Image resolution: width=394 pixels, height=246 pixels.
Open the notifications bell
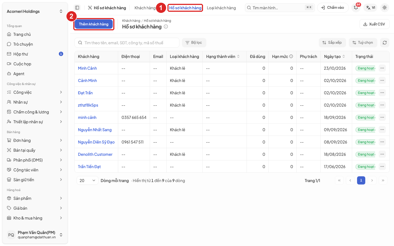(x=356, y=8)
